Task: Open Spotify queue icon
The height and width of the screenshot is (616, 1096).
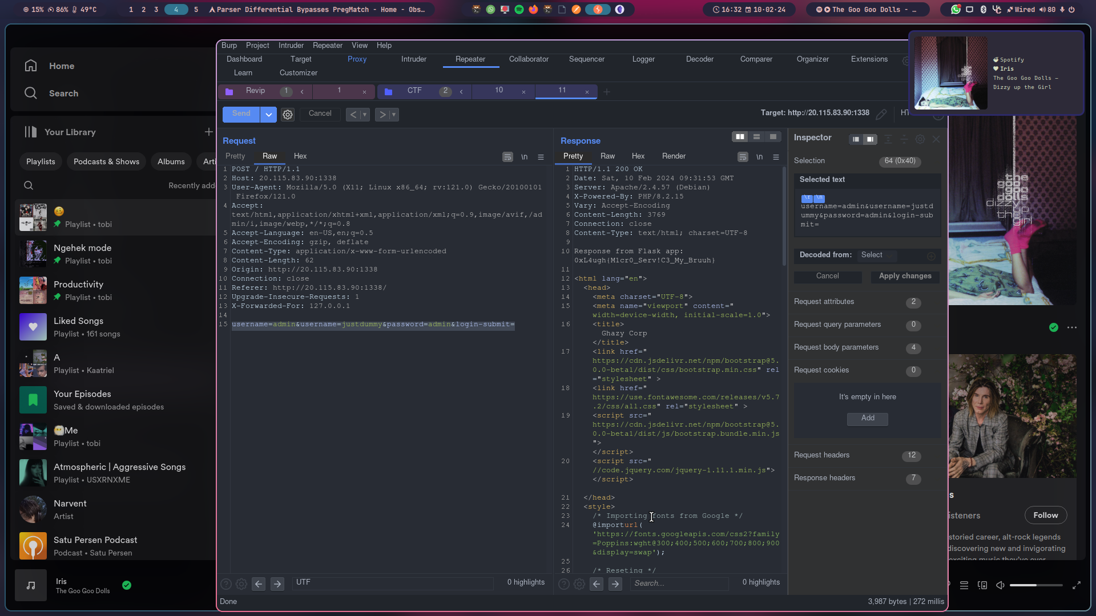Action: point(964,585)
